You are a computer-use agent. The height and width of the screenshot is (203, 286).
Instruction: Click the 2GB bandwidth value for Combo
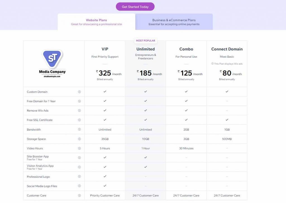[x=186, y=129]
